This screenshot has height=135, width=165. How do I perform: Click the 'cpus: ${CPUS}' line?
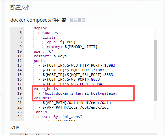click(61, 42)
